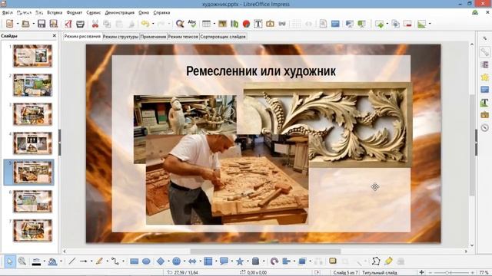Insert text box (T icon)
This screenshot has width=492, height=276.
click(258, 24)
